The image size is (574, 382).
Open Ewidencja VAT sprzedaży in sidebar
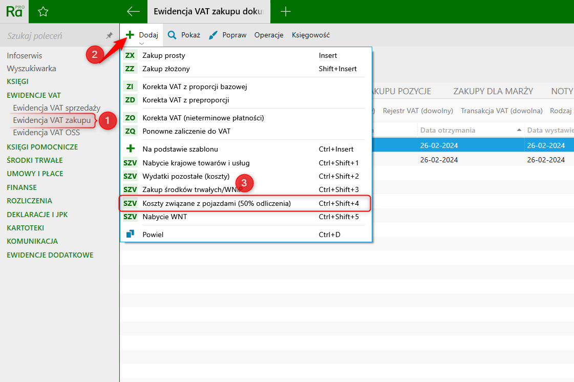[56, 108]
